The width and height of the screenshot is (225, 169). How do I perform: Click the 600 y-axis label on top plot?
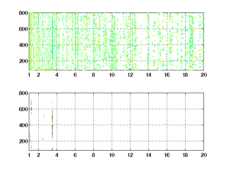(23, 29)
